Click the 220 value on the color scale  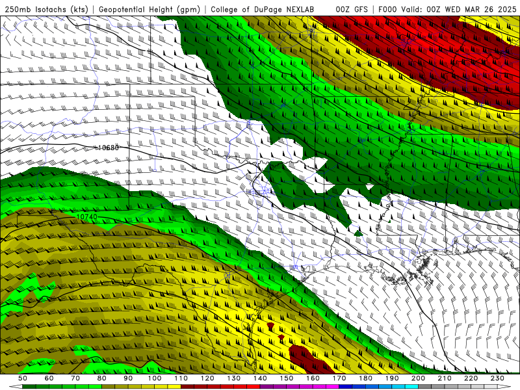[x=471, y=378]
